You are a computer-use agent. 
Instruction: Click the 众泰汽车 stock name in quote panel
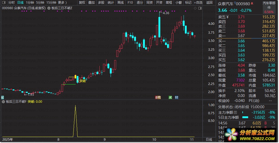point(225,4)
